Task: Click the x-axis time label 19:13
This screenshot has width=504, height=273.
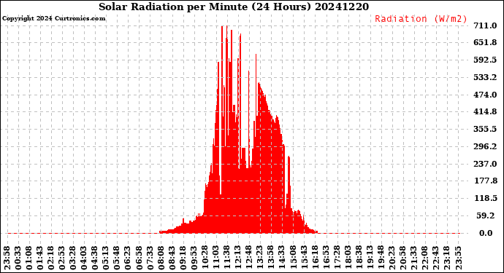Action: tap(370, 258)
